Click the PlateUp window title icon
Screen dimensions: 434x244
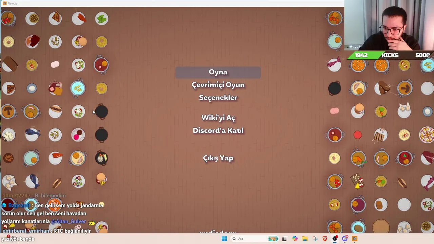click(4, 3)
